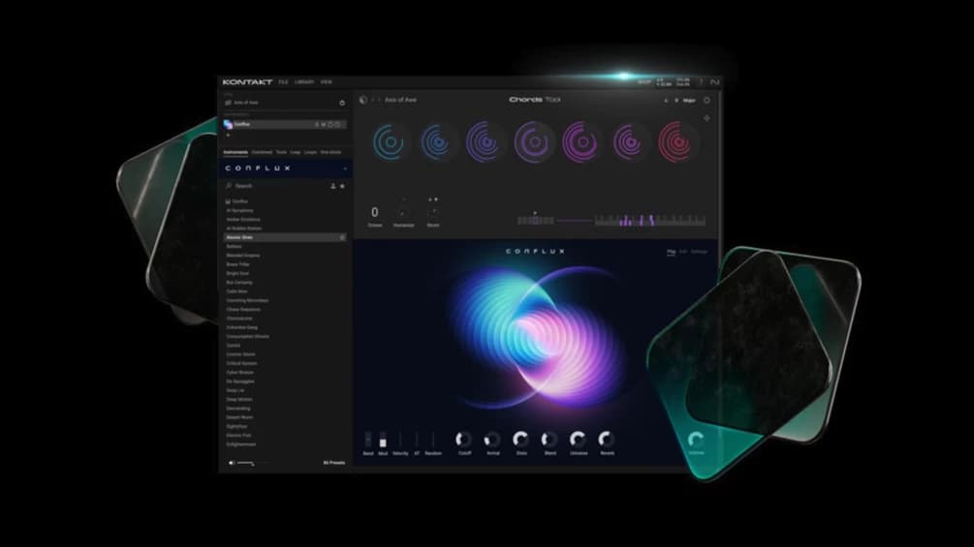Open the LIBRARY menu

pos(304,82)
